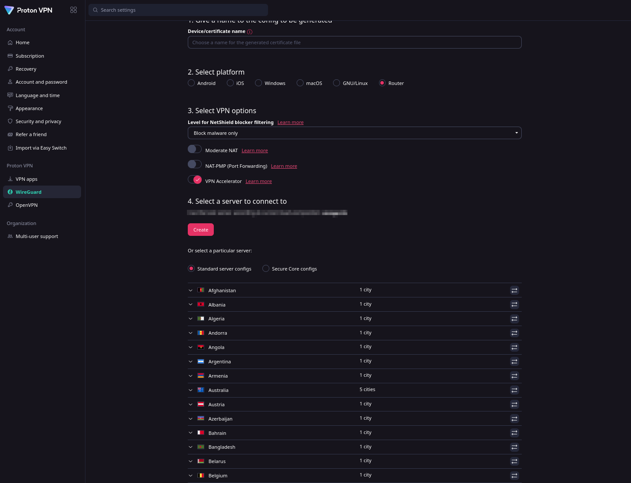Expand the Austria country row chevron
Screen dimensions: 631x483
click(190, 404)
